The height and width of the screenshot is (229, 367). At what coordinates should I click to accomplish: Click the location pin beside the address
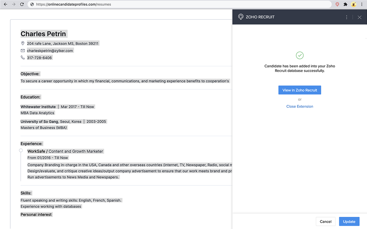tap(23, 43)
